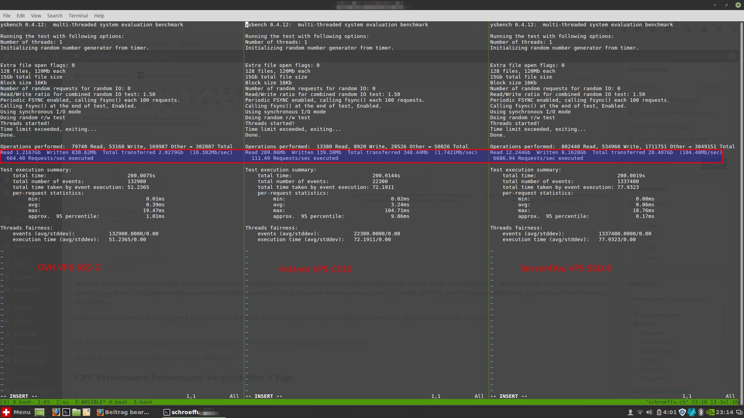Screen dimensions: 744x418
Task: Click the battery indicator showing 4:01
Action: click(x=666, y=412)
